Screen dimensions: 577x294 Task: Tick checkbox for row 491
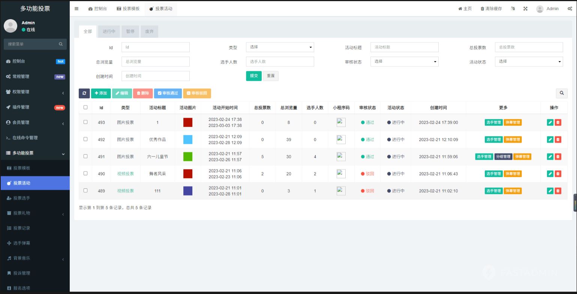point(85,156)
